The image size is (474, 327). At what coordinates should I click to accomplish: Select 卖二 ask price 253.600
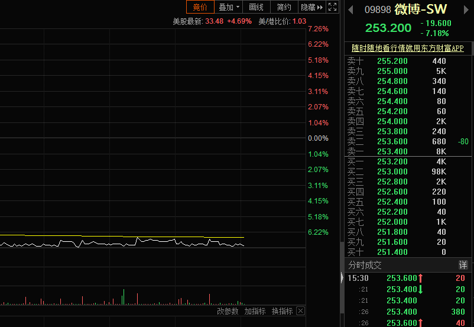(392, 141)
